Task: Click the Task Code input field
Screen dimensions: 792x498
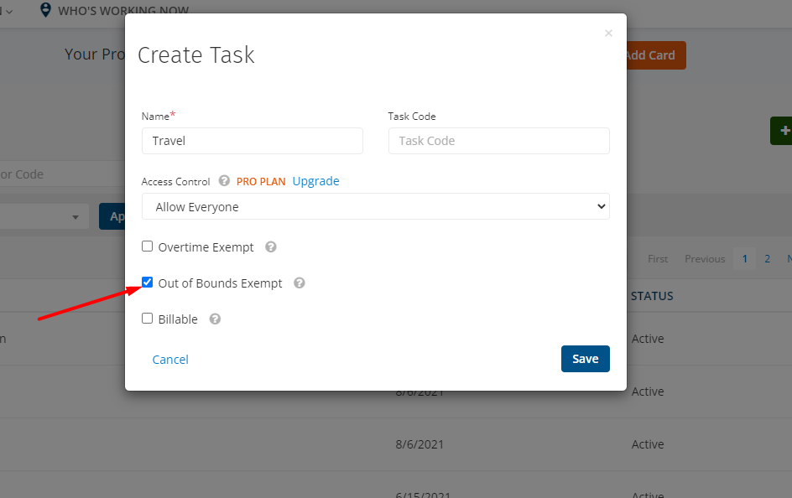Action: 498,141
